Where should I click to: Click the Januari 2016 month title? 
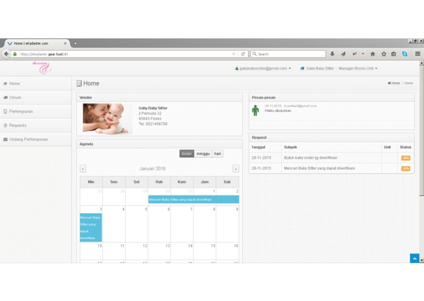pyautogui.click(x=153, y=169)
